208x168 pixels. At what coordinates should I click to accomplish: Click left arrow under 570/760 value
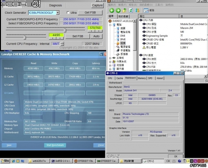point(91,31)
